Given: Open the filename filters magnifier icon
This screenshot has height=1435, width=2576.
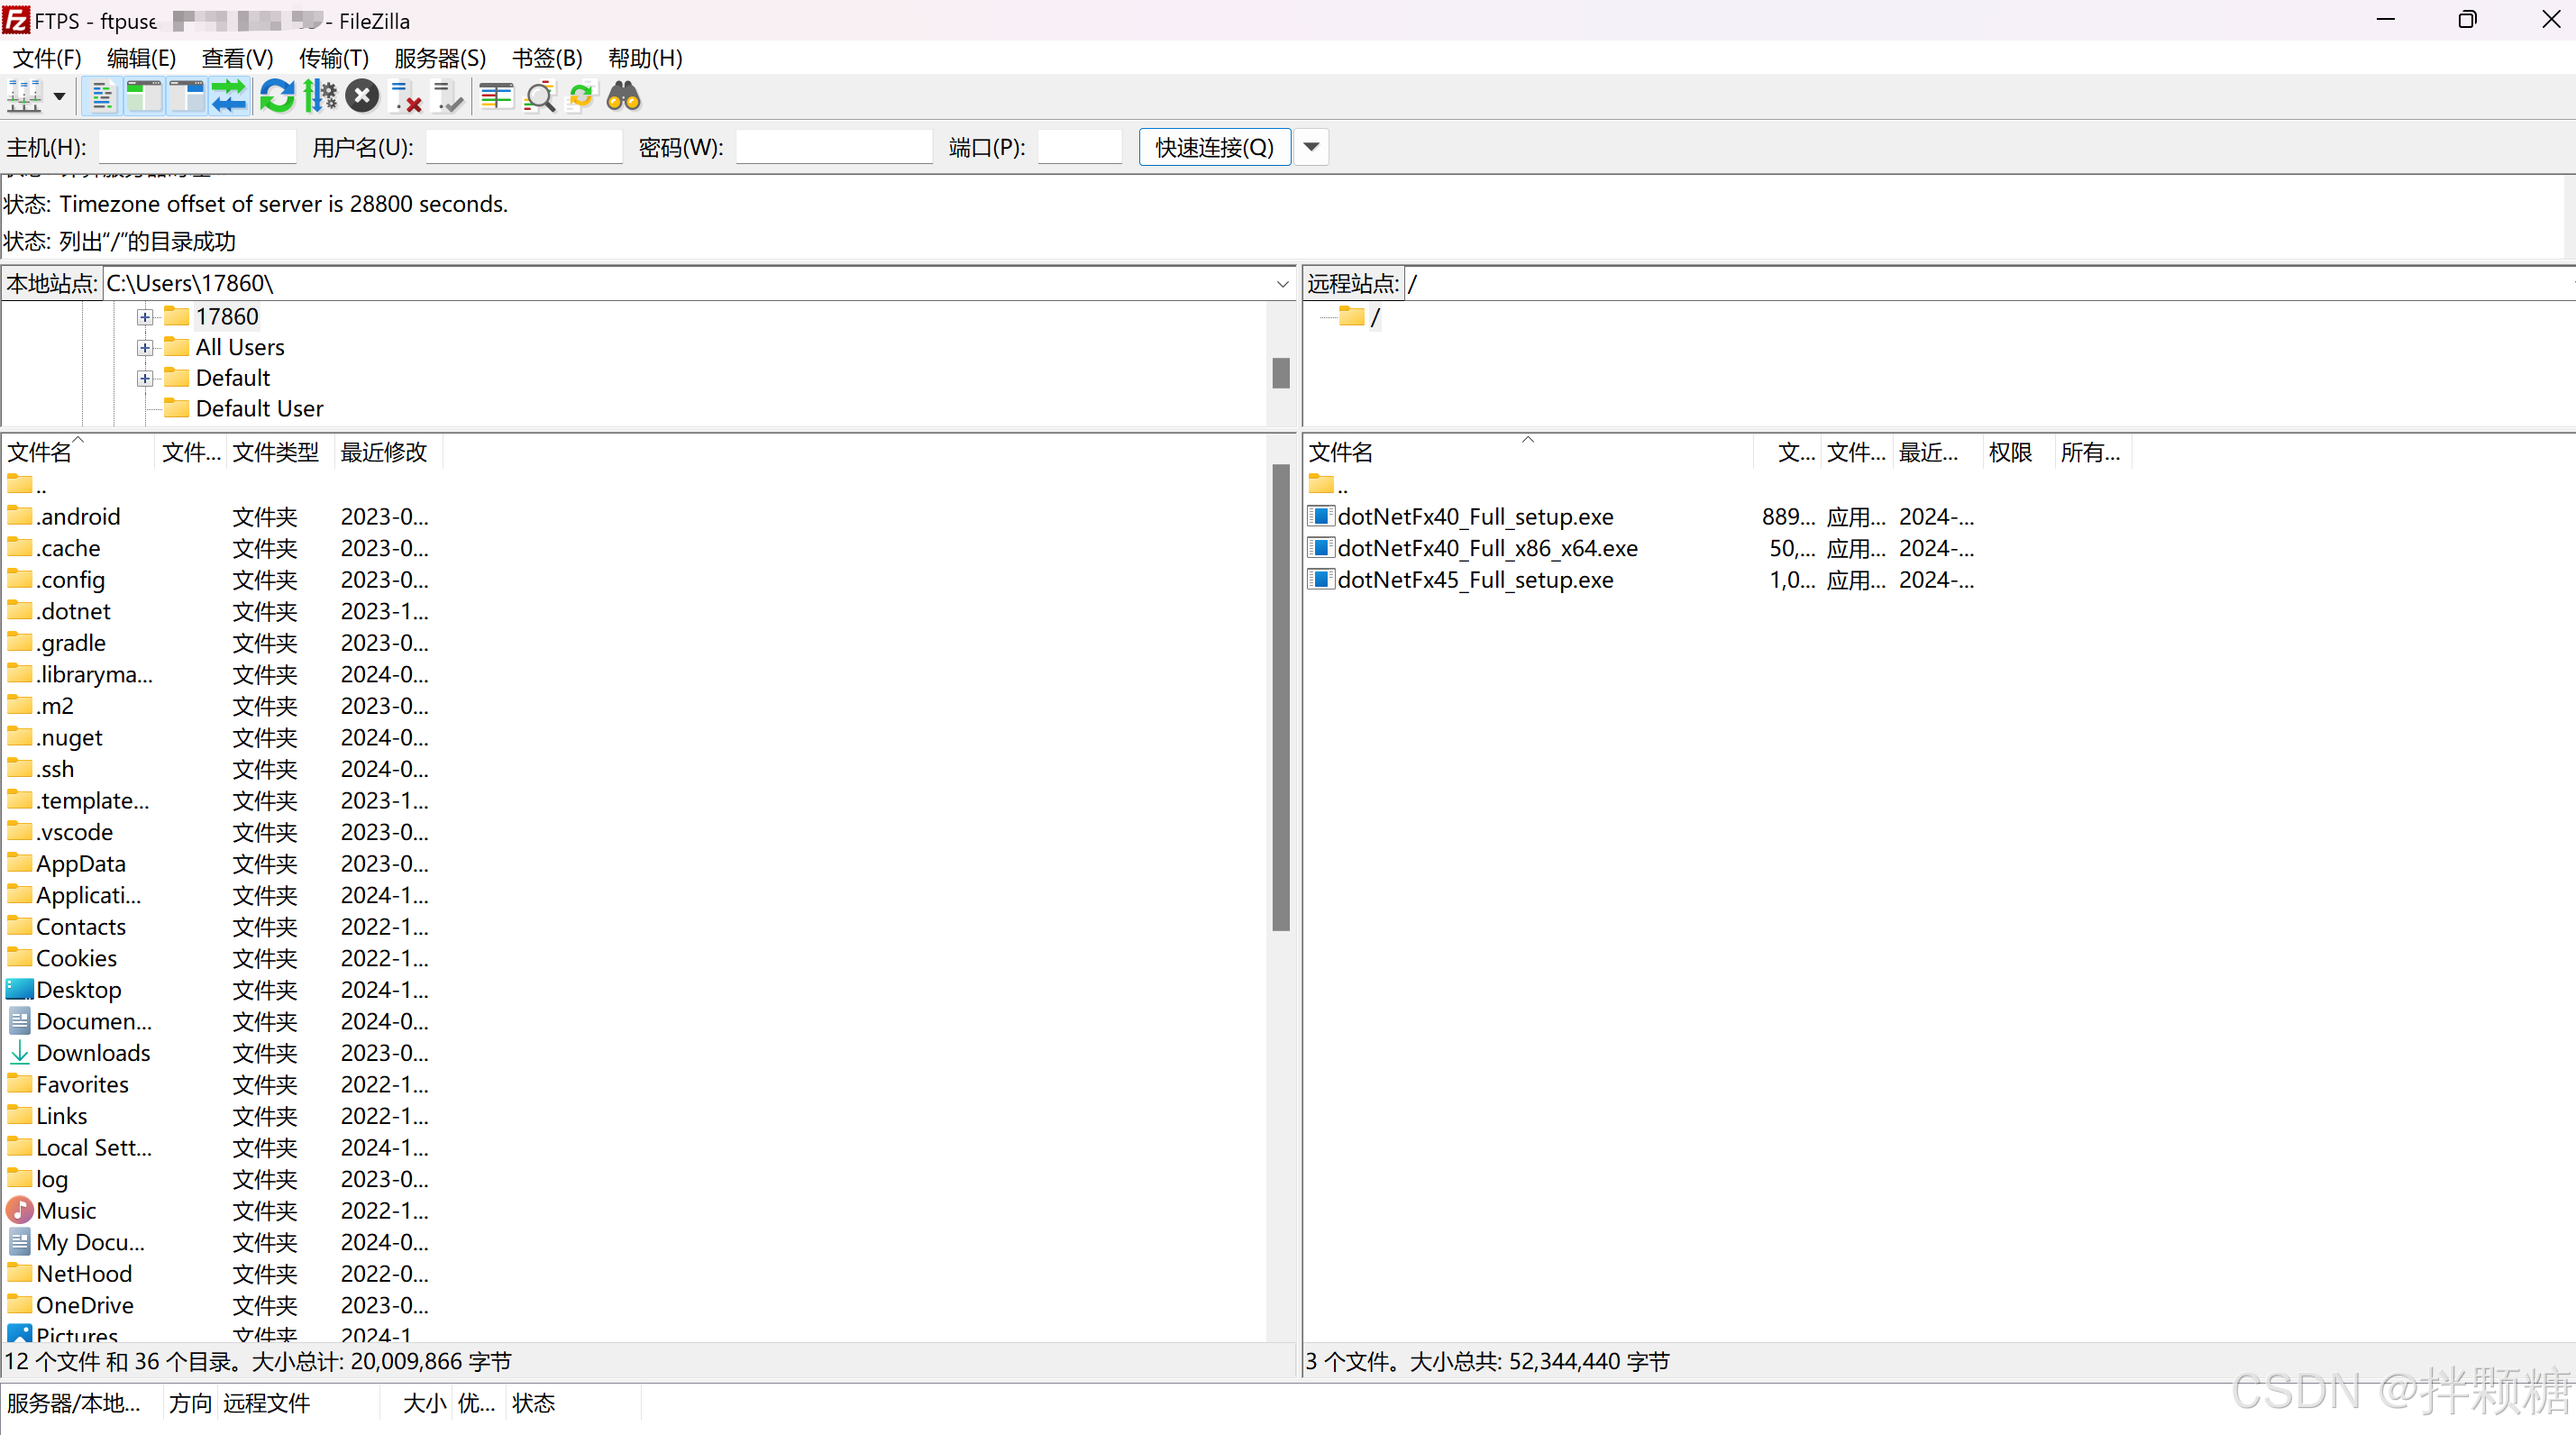Looking at the screenshot, I should click(x=540, y=97).
